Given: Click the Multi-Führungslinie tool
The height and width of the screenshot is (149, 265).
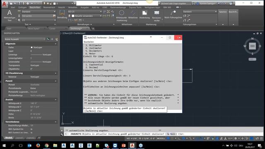Looking at the screenshot, I should [173, 14].
